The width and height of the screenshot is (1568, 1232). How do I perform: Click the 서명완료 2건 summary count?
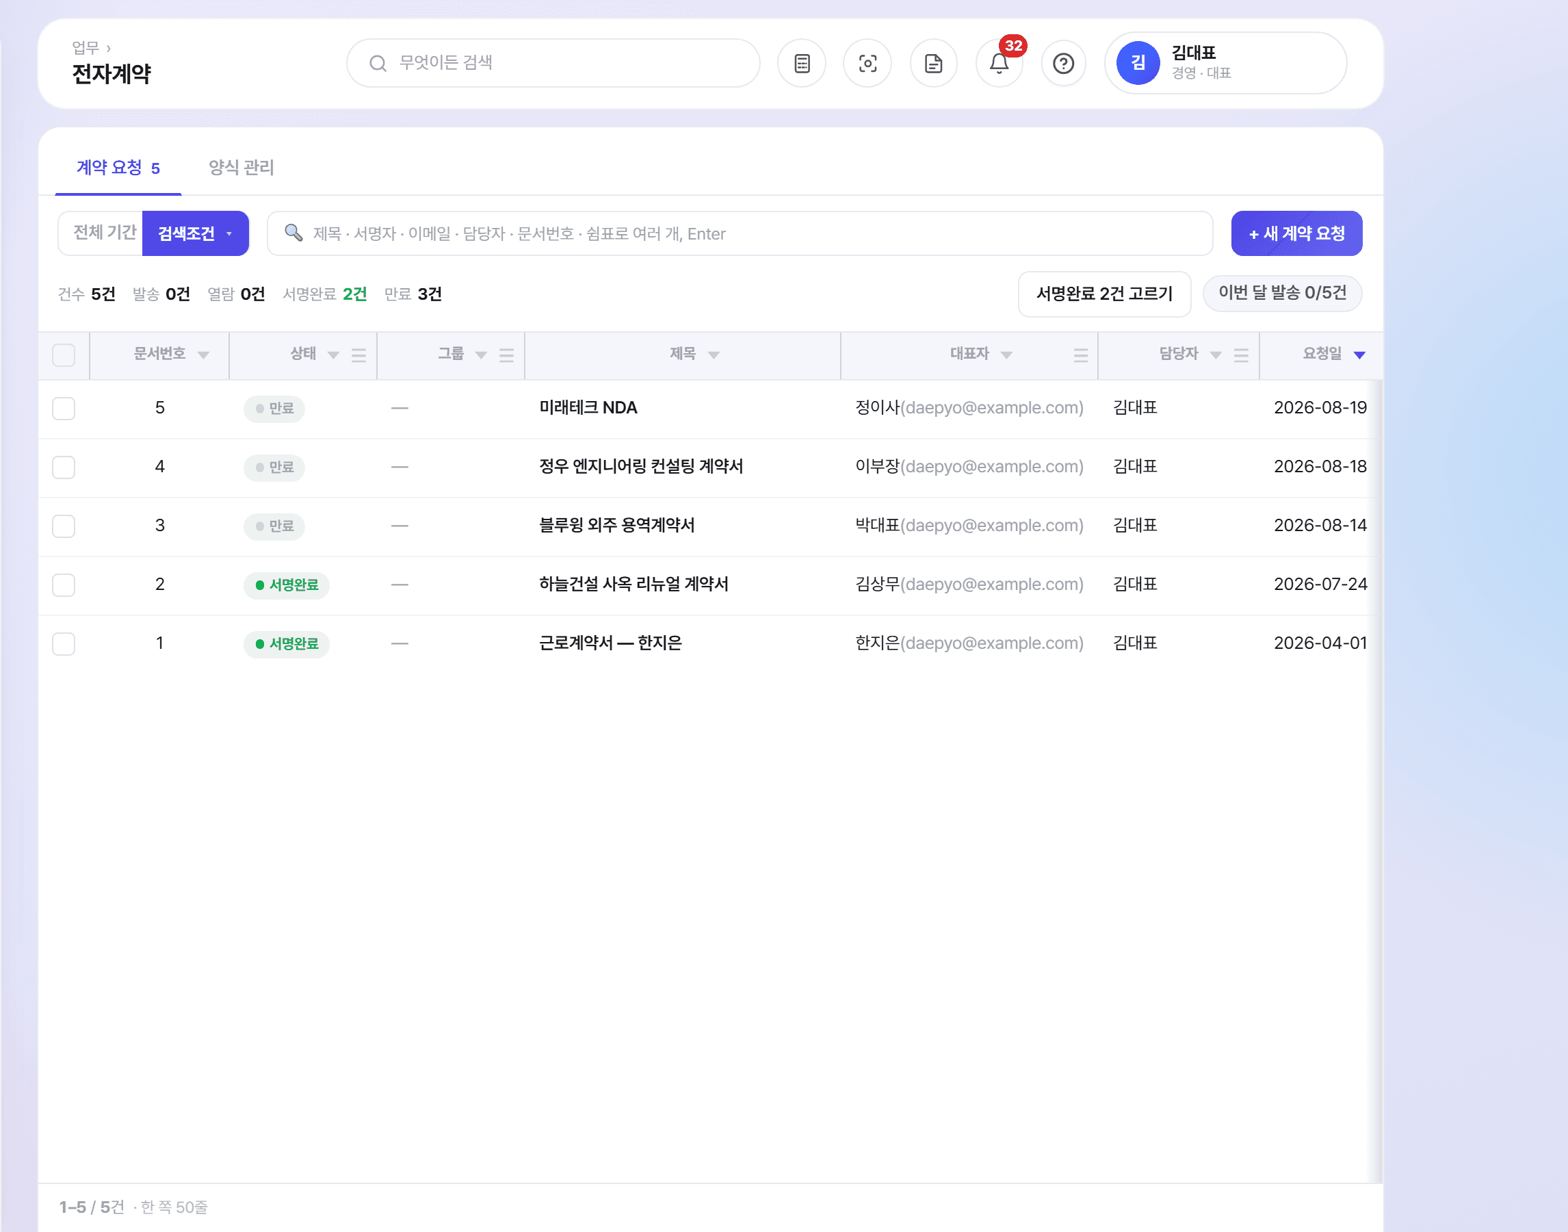click(324, 294)
